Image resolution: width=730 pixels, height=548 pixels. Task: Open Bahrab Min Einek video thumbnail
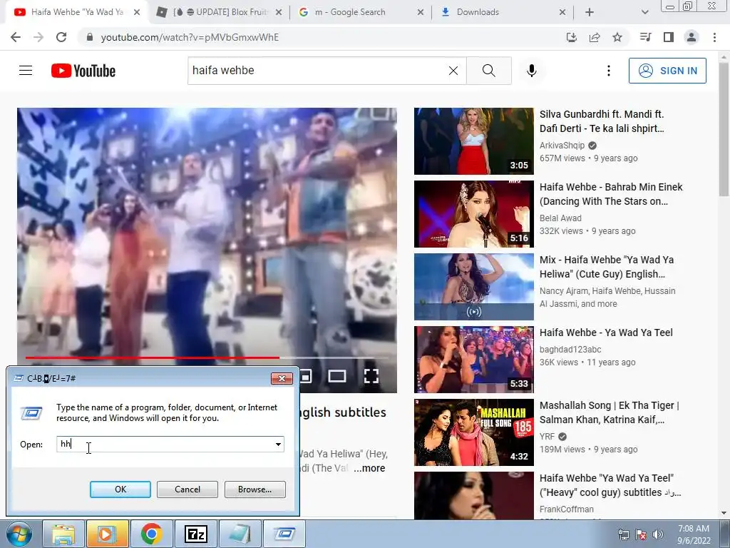473,214
